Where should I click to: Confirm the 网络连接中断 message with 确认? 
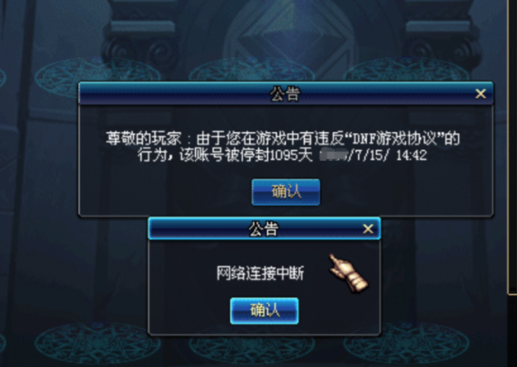point(264,311)
